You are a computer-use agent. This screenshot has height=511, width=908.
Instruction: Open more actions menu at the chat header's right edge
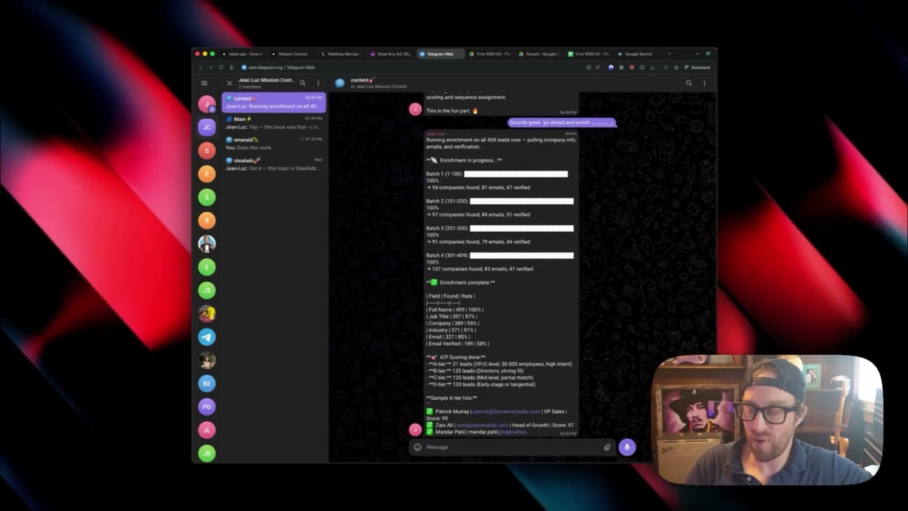click(705, 83)
